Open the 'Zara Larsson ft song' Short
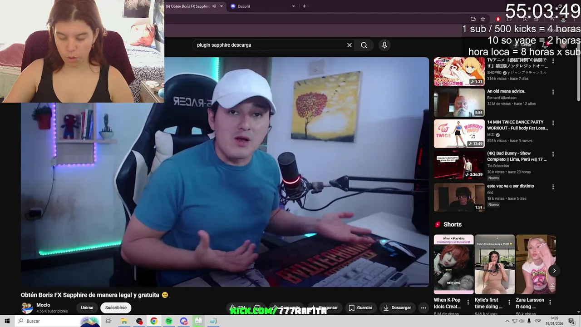Viewport: 581px width, 327px height. point(536,264)
